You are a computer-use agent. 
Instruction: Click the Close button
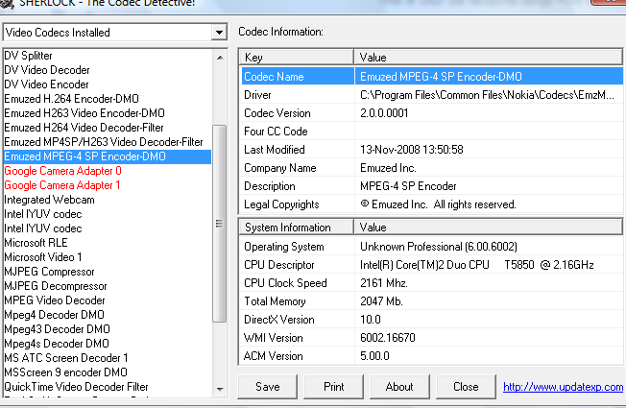coord(466,387)
